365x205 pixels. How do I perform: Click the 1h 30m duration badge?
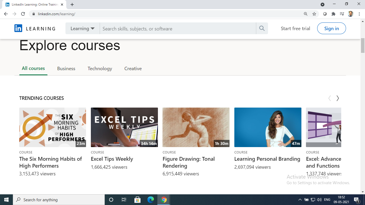tap(222, 144)
